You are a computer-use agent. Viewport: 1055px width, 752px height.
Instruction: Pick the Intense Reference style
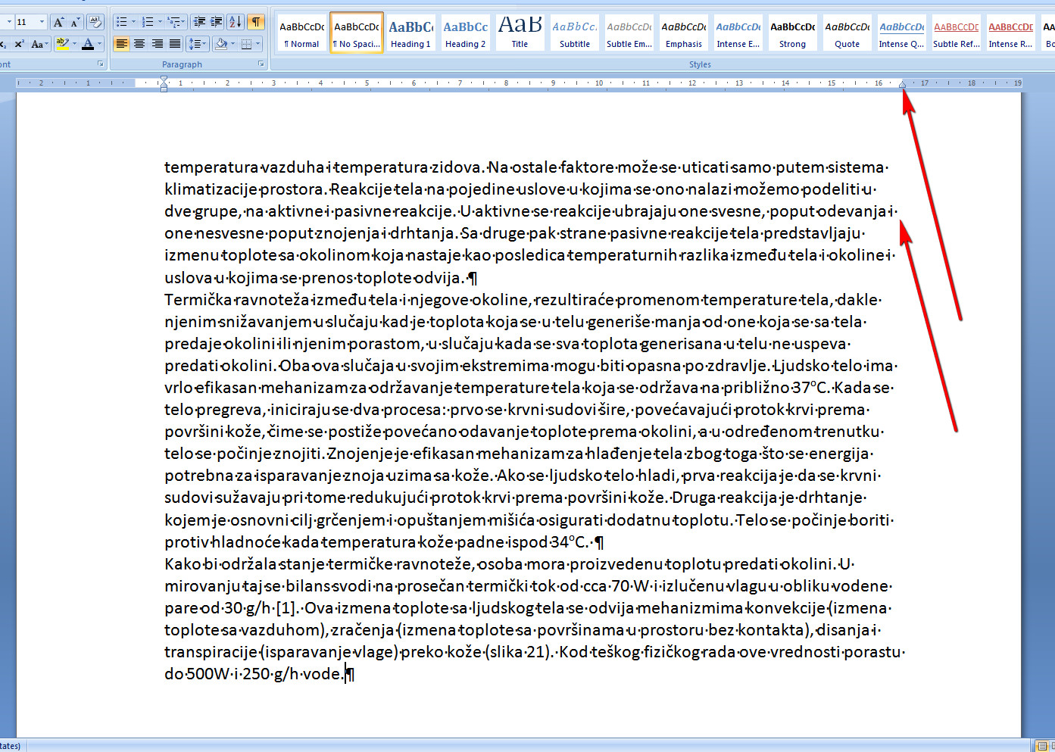(1011, 33)
